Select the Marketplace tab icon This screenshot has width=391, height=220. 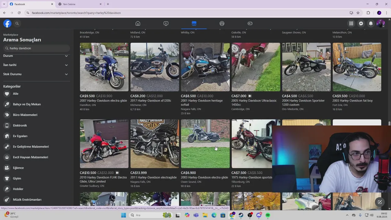coord(194,24)
